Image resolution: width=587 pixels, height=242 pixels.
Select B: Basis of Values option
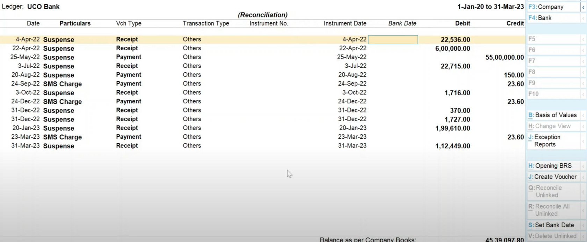coord(553,115)
